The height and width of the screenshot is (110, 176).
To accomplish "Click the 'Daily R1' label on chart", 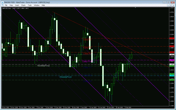I will pos(87,53).
